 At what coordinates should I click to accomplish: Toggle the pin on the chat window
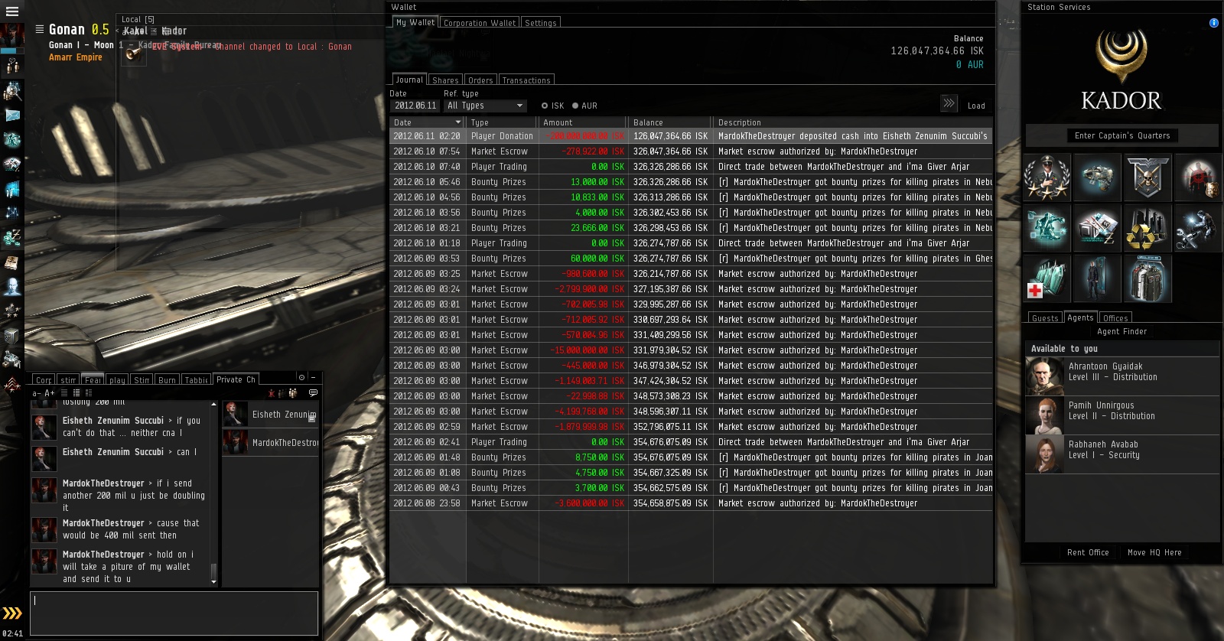[301, 377]
